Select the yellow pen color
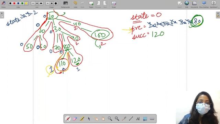Image resolution: width=220 pixels, height=124 pixels. click(x=26, y=3)
